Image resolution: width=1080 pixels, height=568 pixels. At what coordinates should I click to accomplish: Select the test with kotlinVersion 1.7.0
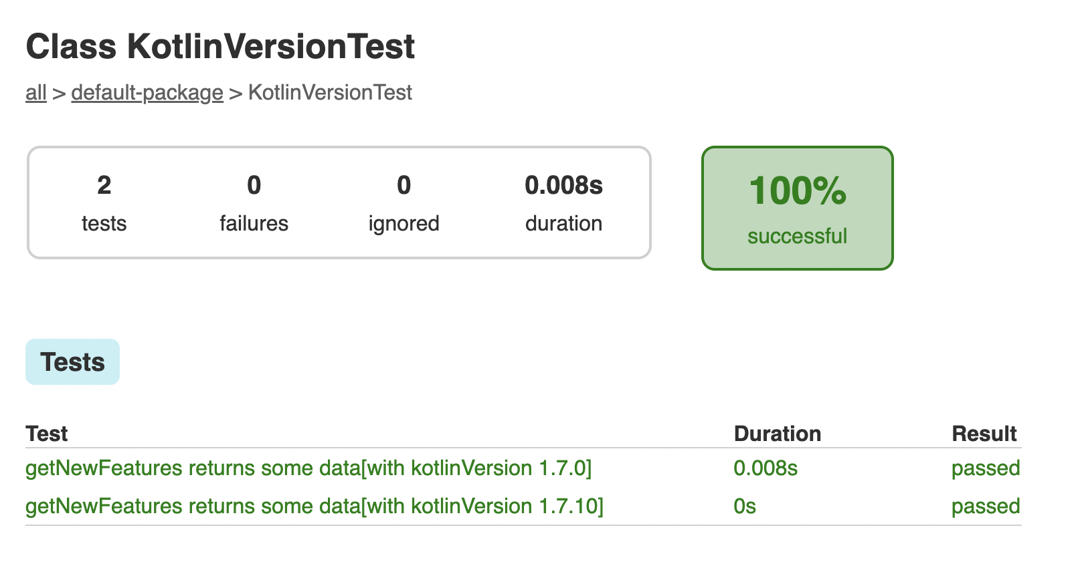[308, 468]
